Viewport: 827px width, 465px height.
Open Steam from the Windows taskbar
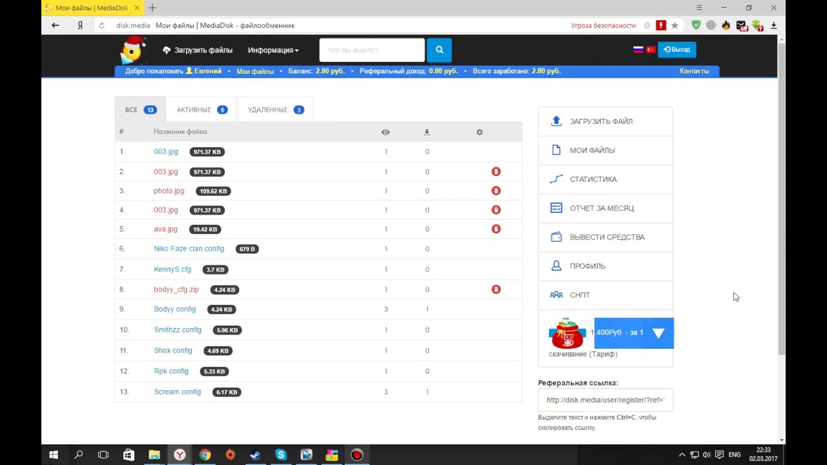click(255, 455)
